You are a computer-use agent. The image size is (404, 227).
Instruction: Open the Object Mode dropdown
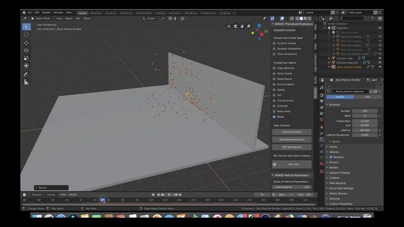42,18
